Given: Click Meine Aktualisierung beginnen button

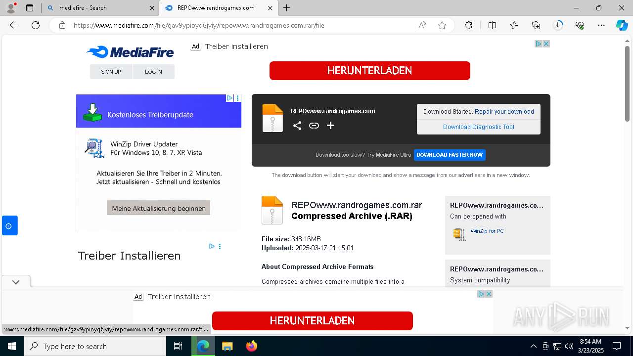Looking at the screenshot, I should click(x=159, y=208).
